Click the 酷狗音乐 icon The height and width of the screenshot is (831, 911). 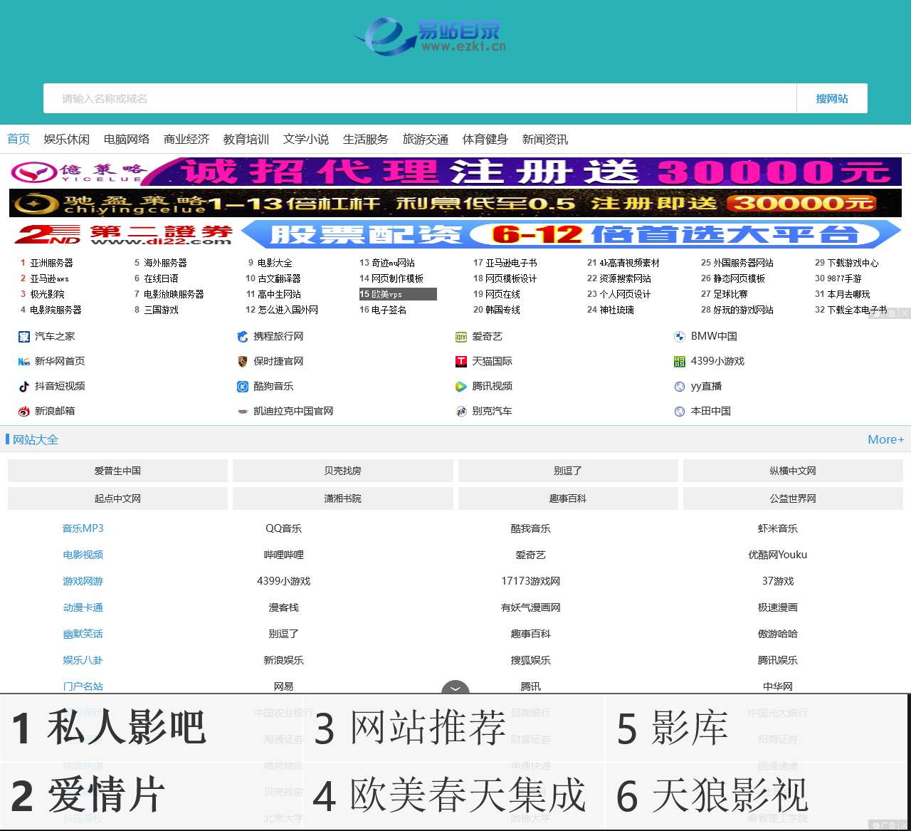(x=243, y=387)
